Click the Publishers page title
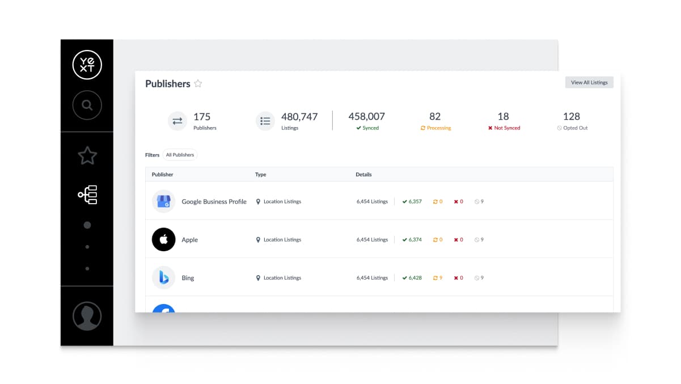Screen dimensions: 681x384 coord(168,83)
